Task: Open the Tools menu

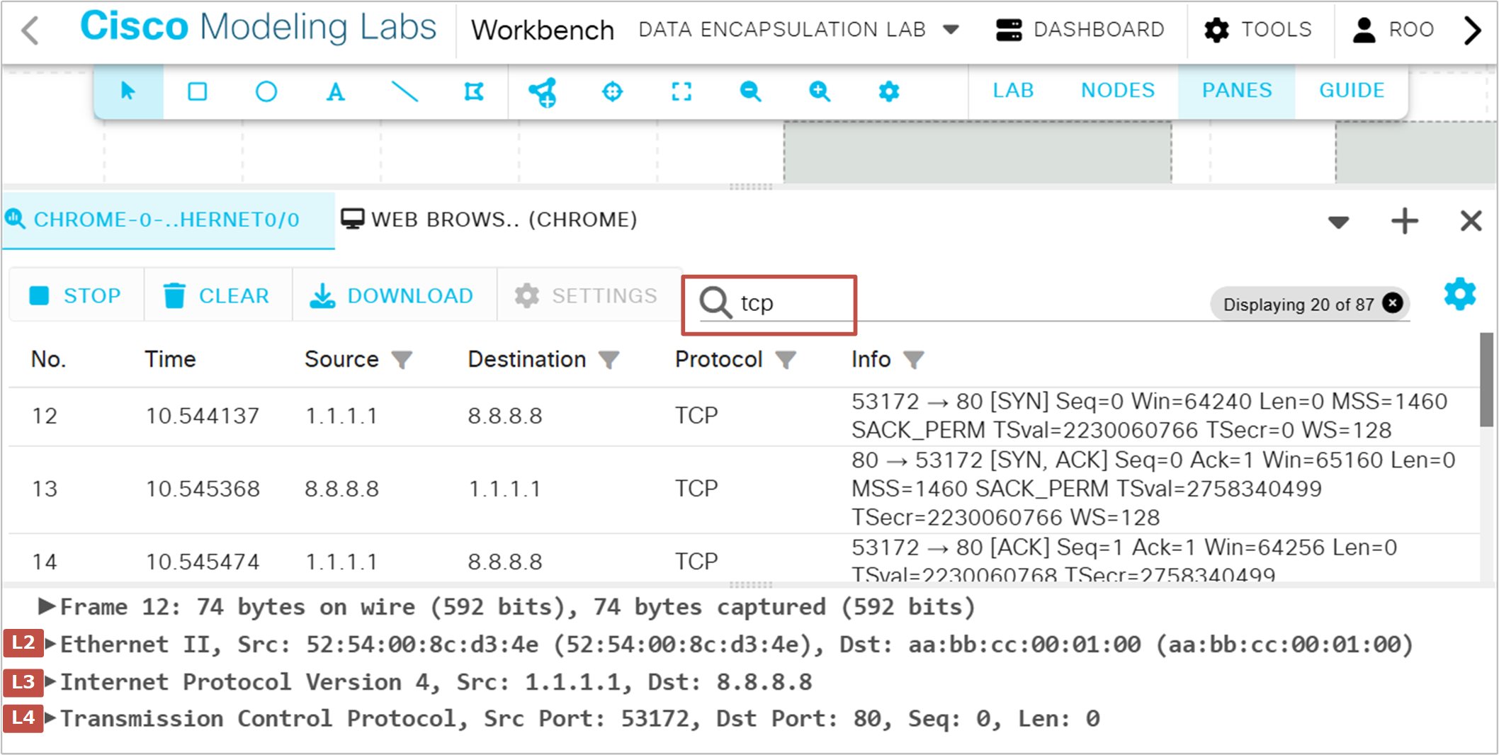Action: [x=1258, y=30]
